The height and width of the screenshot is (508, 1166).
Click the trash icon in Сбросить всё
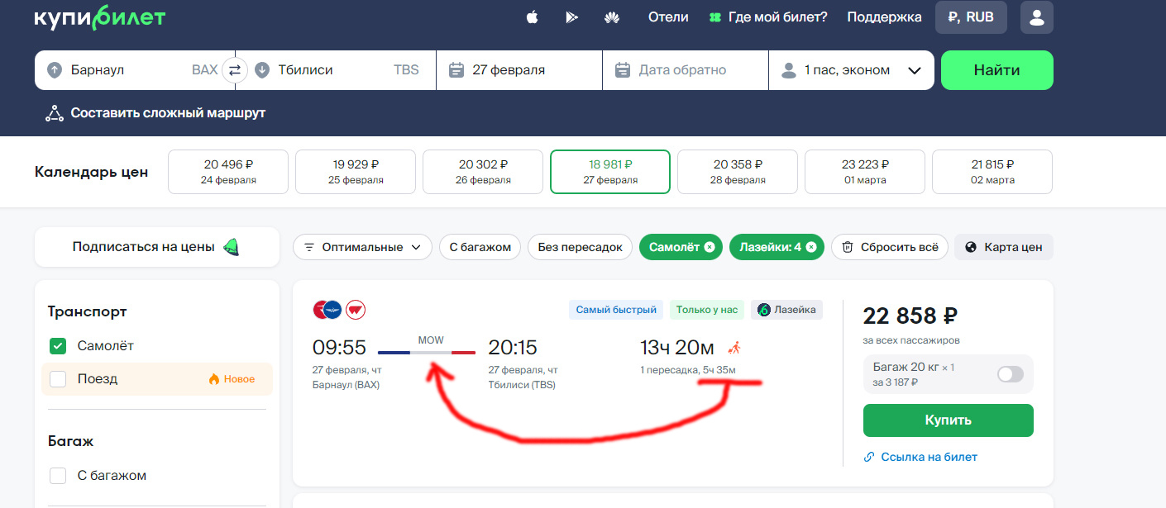pos(848,247)
